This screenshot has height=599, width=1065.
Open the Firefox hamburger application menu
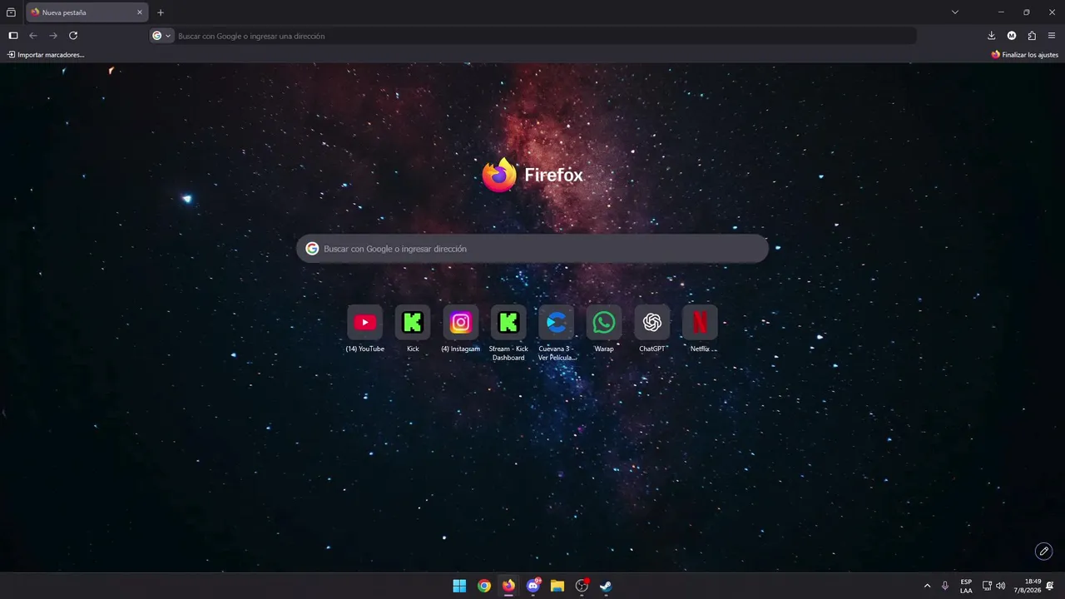pos(1052,36)
